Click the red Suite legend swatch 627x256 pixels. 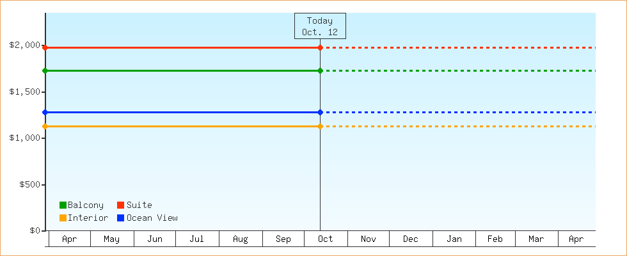tap(120, 205)
